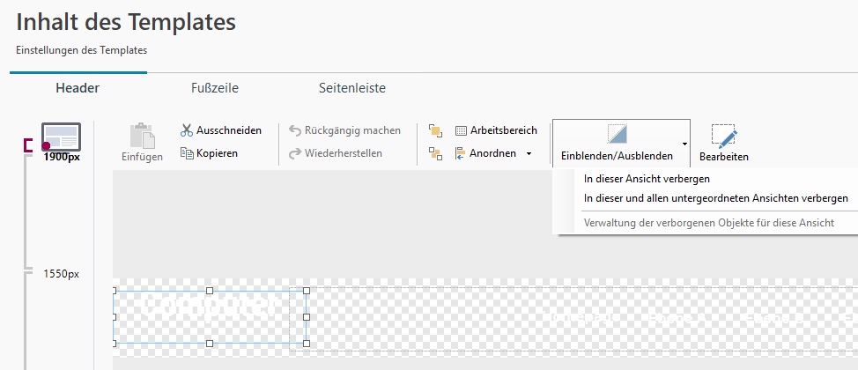Switch to the Seitenleiste tab
858x370 pixels.
tap(351, 88)
